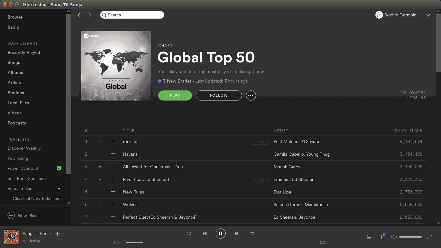This screenshot has height=248, width=441.
Task: Skip to the next track
Action: 236,234
